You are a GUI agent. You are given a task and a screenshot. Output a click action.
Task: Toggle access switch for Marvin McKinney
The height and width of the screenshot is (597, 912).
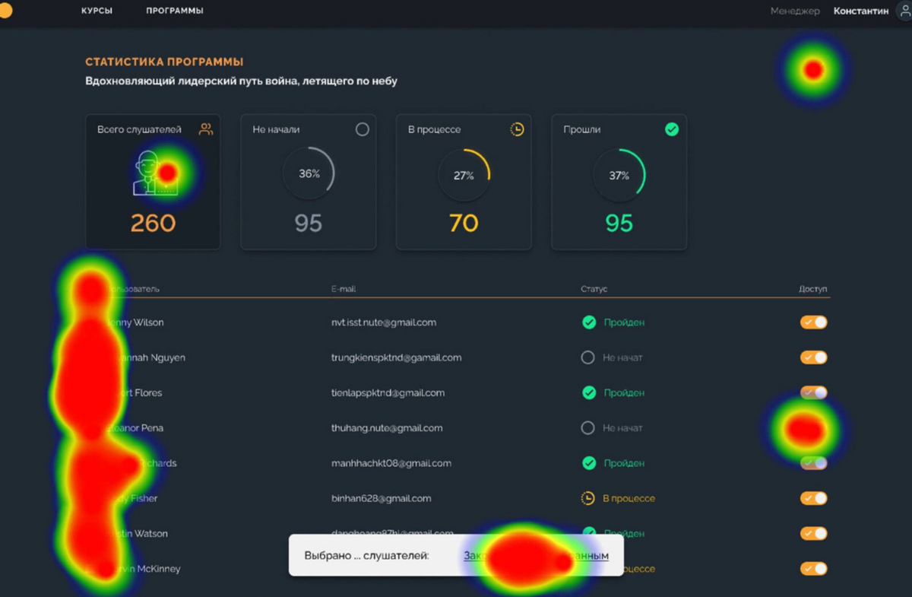point(813,568)
